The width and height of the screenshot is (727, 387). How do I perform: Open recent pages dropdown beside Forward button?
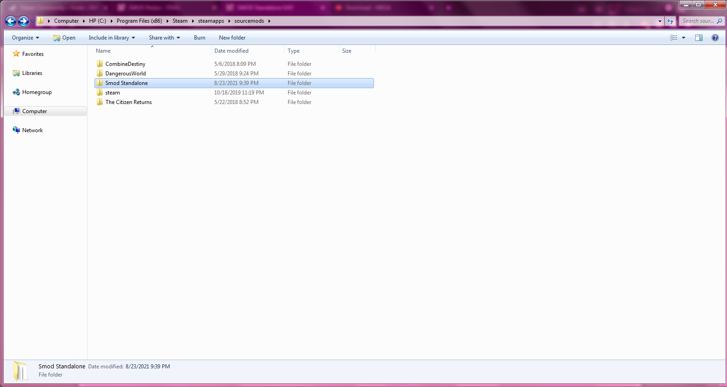tap(32, 21)
